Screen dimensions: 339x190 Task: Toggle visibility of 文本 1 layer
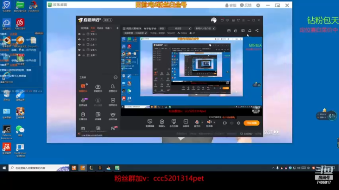click(x=79, y=45)
